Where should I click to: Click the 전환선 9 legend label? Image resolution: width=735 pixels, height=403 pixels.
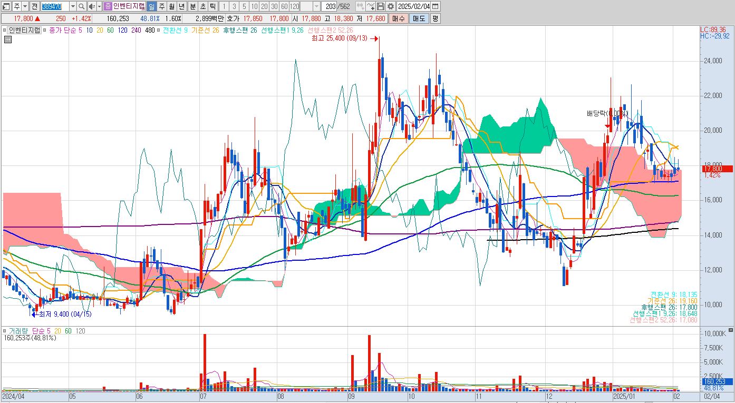click(175, 30)
